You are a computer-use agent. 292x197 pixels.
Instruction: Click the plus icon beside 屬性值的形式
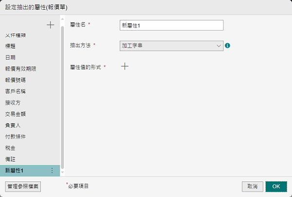[x=125, y=67]
